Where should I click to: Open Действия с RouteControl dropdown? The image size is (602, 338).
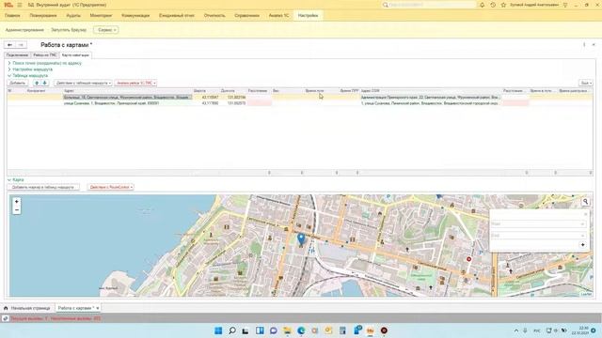click(x=111, y=188)
